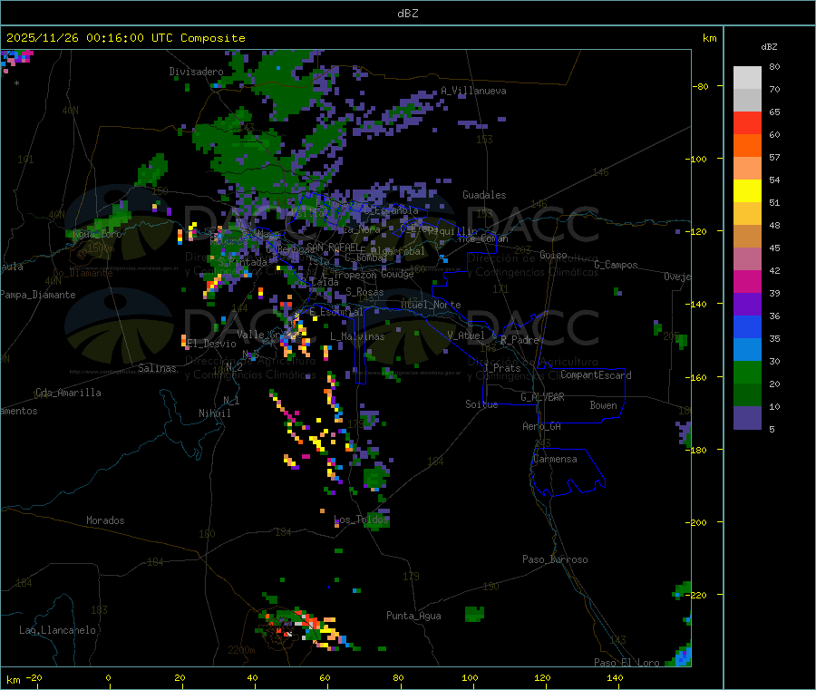Click the light blue 30-35 dBZ legend swatch

(x=747, y=350)
